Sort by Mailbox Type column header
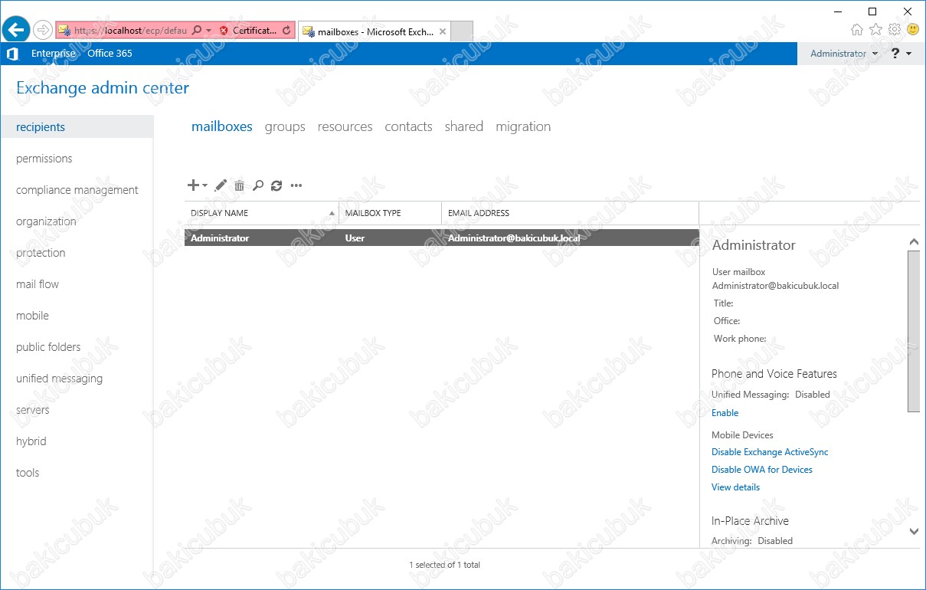 [390, 213]
